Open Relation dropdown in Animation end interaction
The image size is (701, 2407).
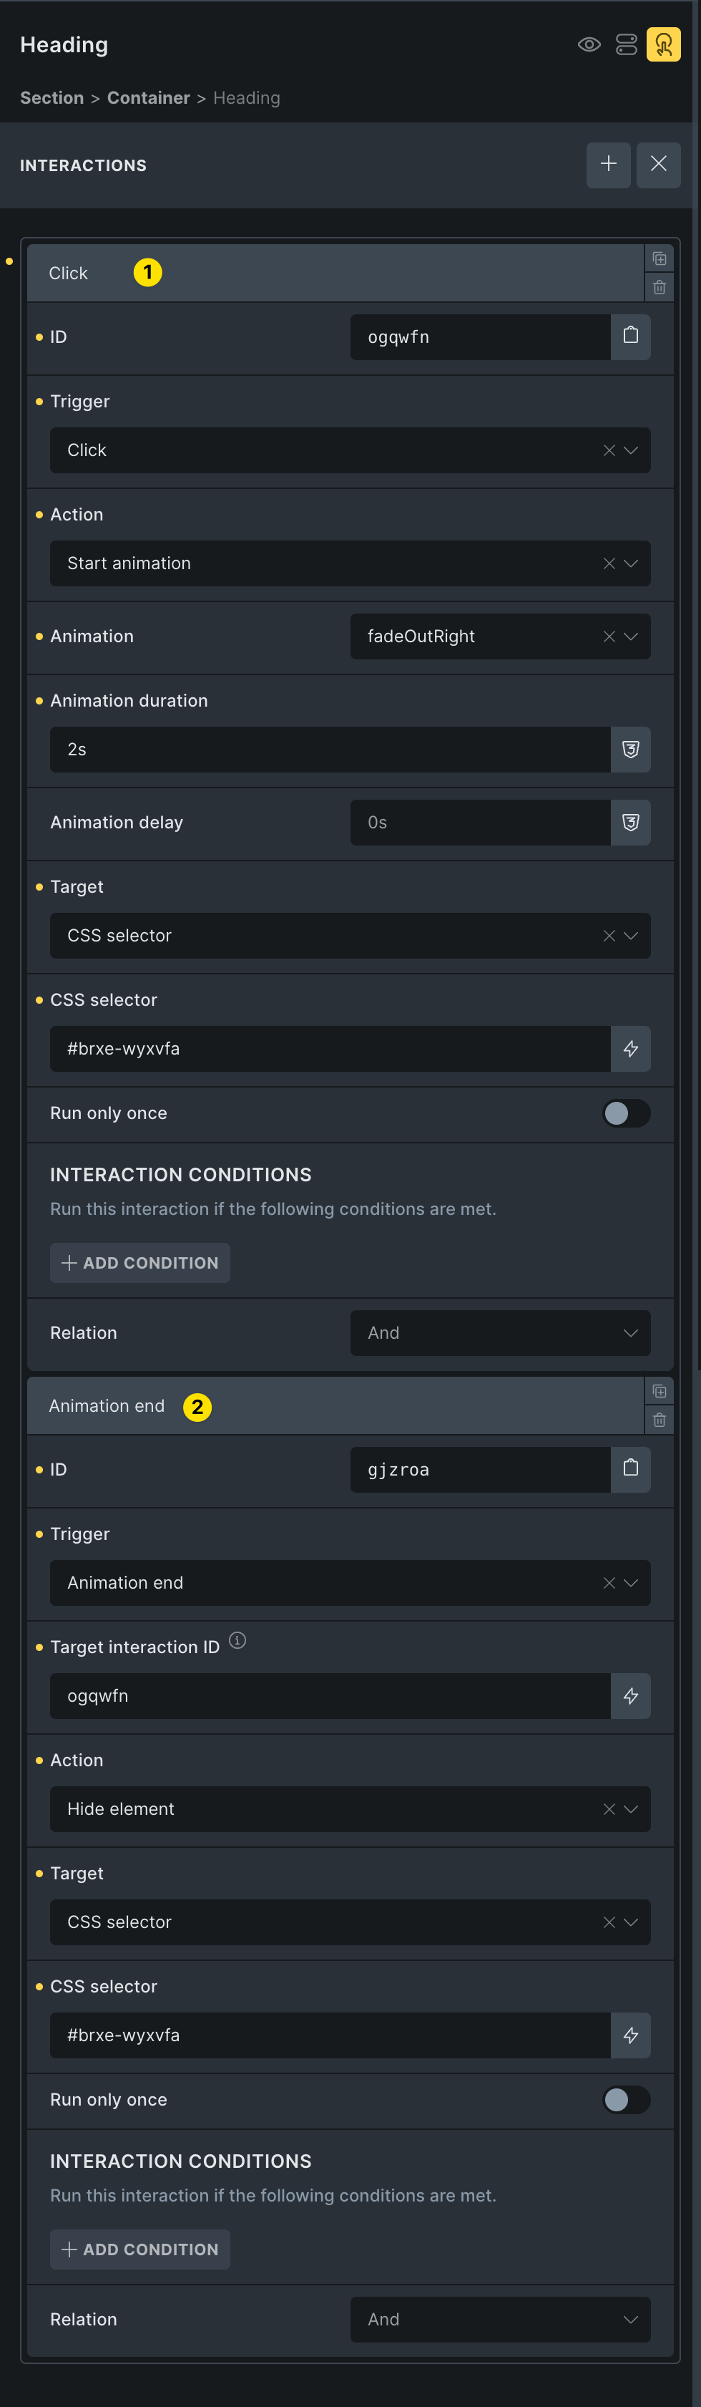point(500,2319)
